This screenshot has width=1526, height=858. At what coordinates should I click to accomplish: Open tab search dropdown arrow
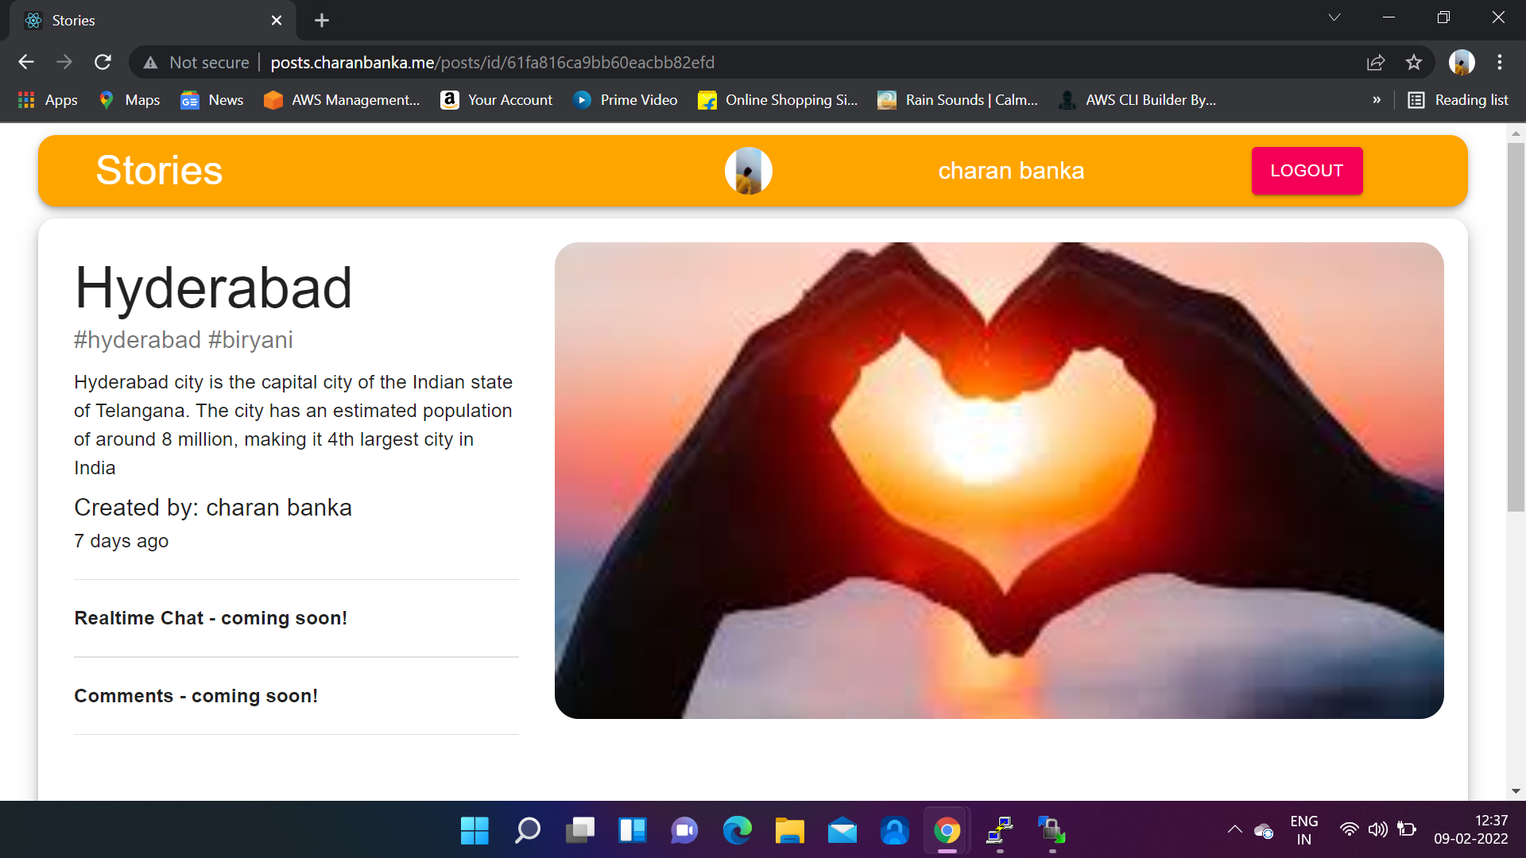pos(1334,17)
